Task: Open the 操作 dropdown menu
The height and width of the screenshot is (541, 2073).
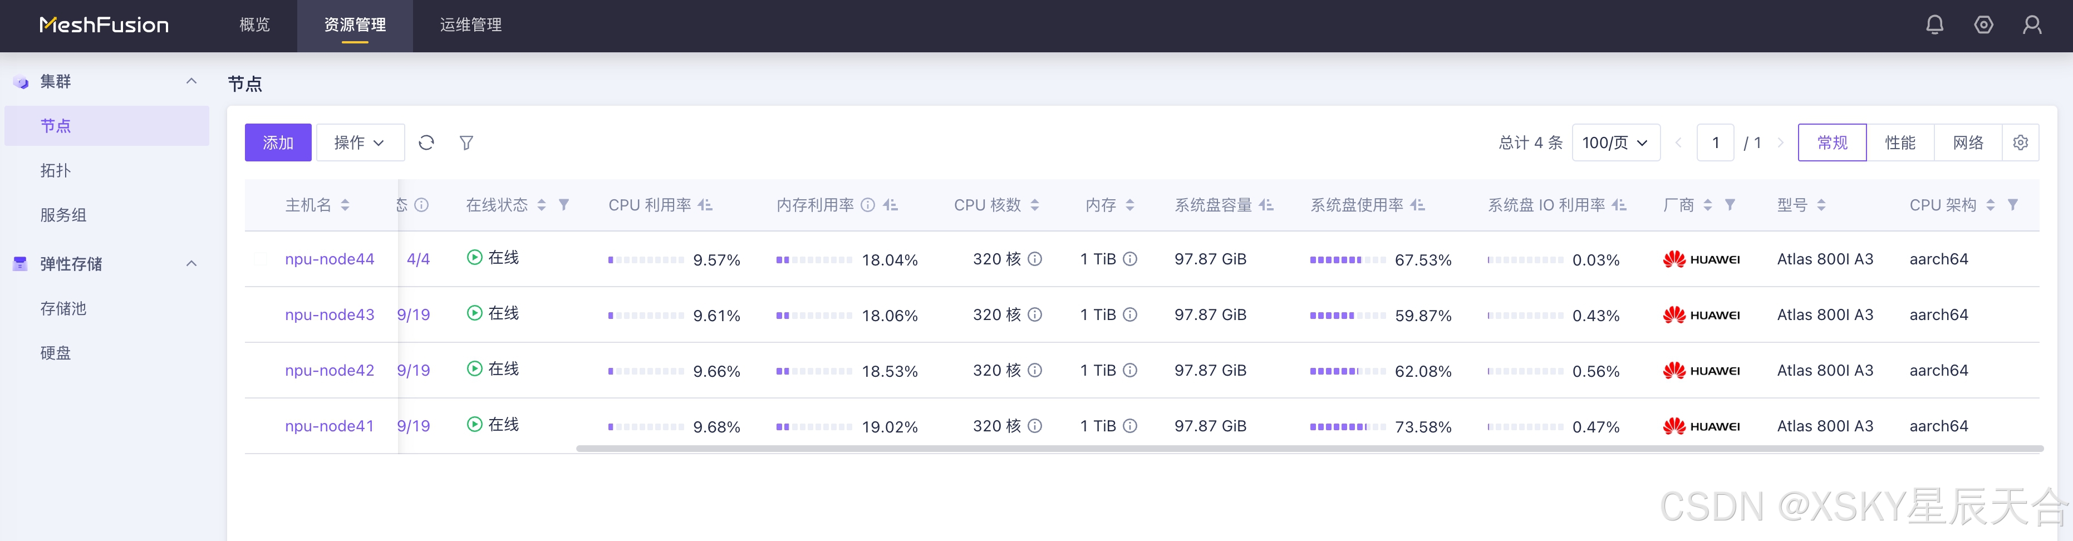Action: [360, 142]
